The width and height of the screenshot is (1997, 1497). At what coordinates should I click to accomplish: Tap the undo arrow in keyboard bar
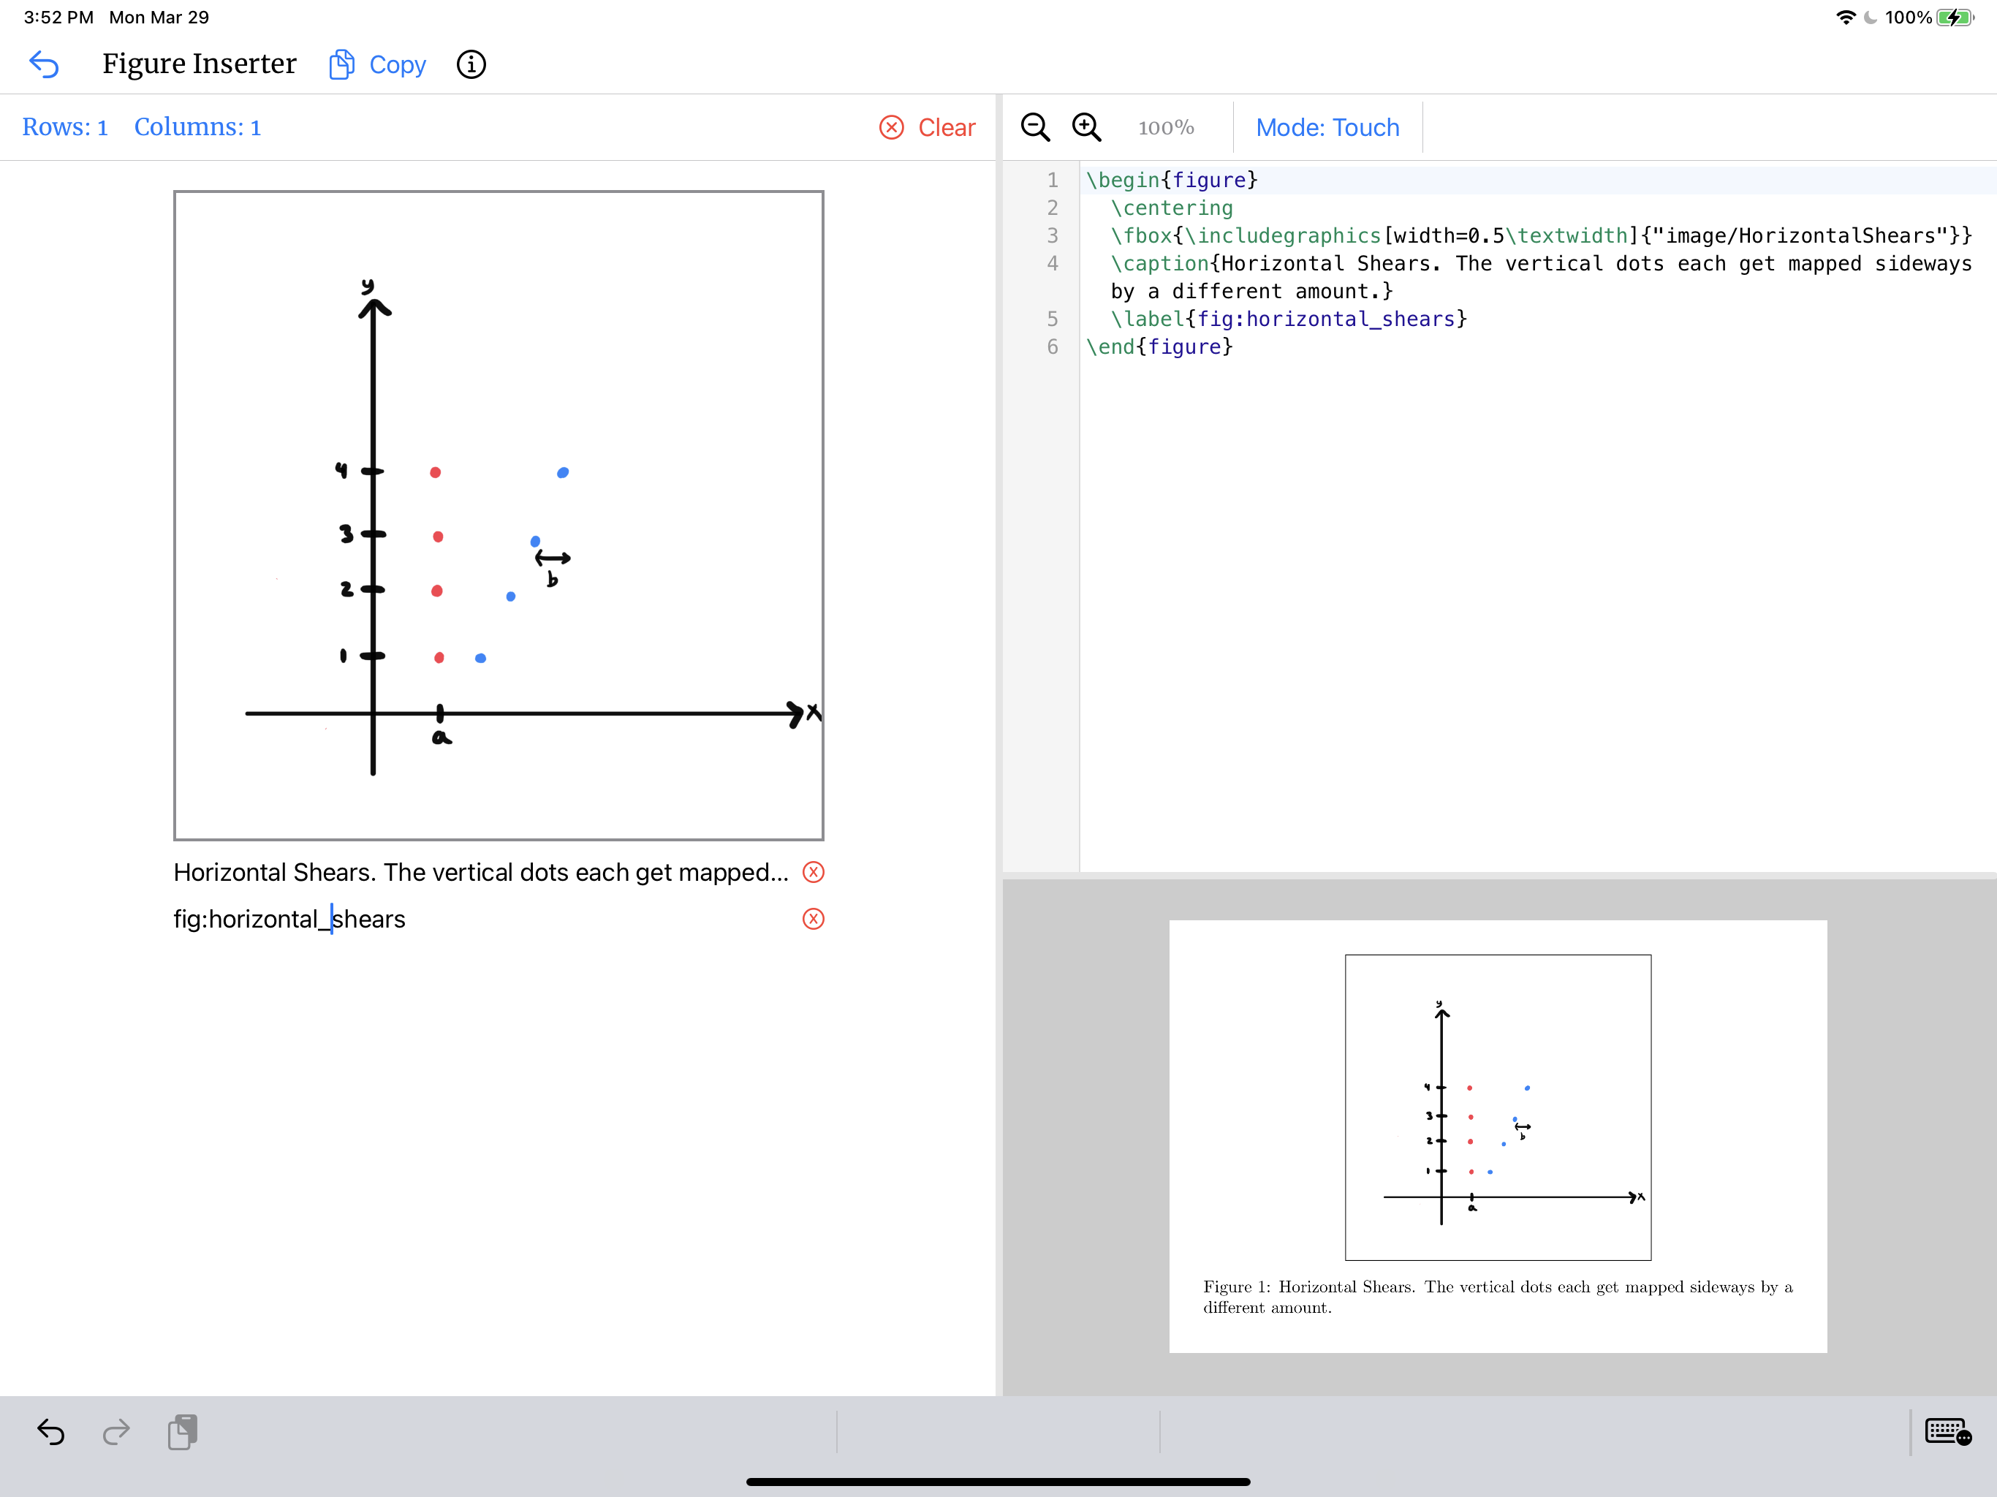50,1432
